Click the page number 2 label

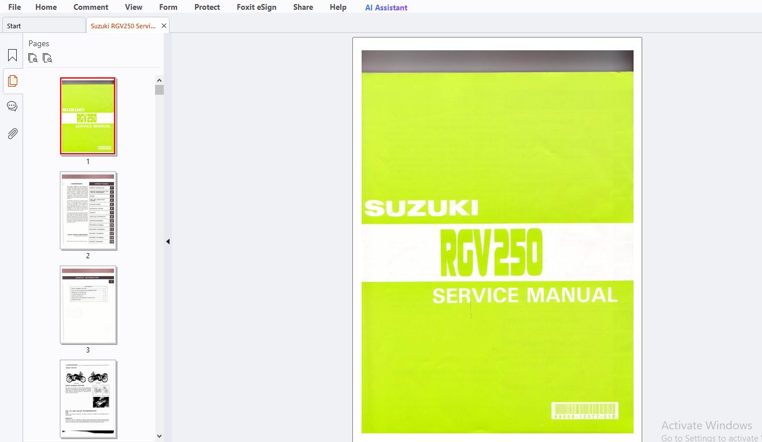88,256
